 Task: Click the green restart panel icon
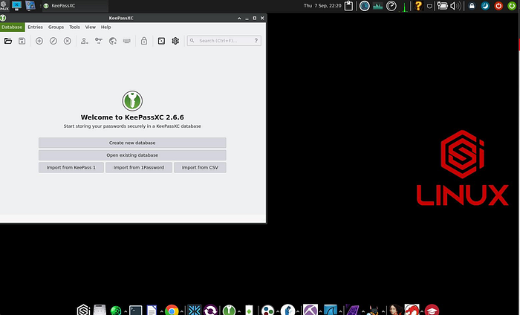click(x=512, y=6)
